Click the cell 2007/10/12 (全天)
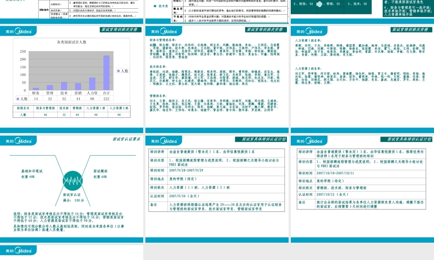This screenshot has width=434, height=260. tap(332, 195)
